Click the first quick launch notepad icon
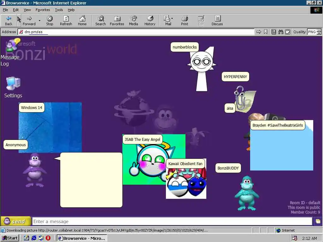The height and width of the screenshot is (242, 323). [x=26, y=238]
